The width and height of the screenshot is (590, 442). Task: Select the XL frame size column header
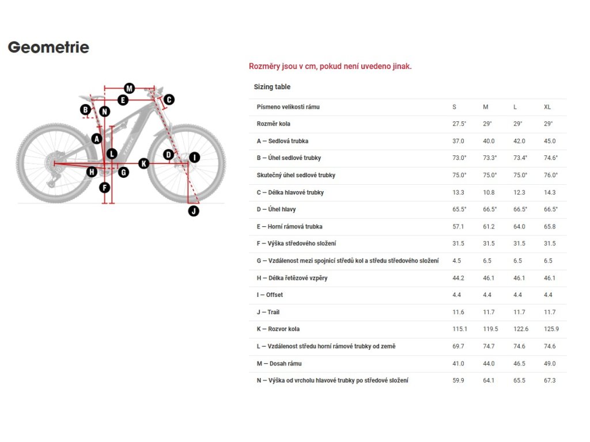point(547,107)
